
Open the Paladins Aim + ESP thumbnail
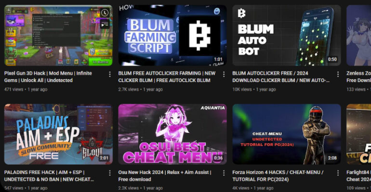click(x=58, y=134)
